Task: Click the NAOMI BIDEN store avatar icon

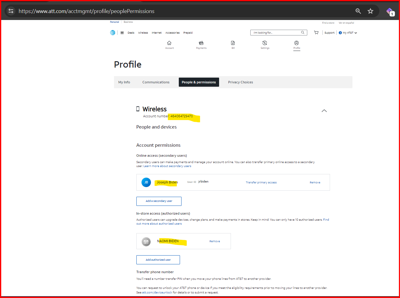Action: (x=146, y=242)
